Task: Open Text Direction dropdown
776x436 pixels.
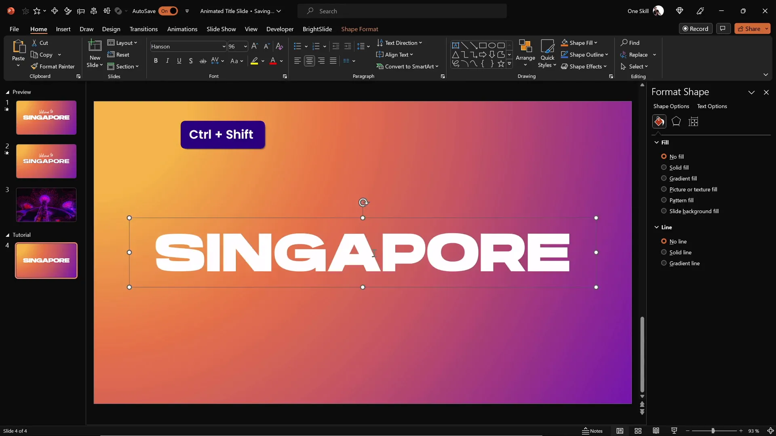Action: 399,43
